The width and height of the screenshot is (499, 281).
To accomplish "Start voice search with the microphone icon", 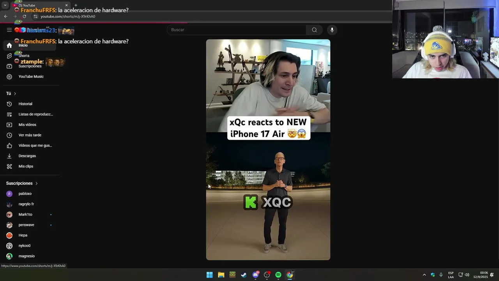I will 332,30.
